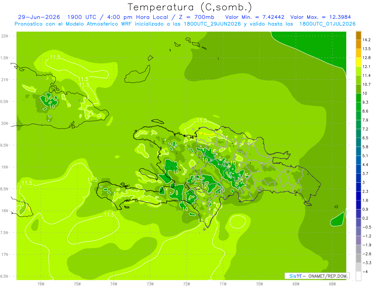Click the 71W longitude axis label
The image size is (373, 288).
pyautogui.click(x=223, y=284)
